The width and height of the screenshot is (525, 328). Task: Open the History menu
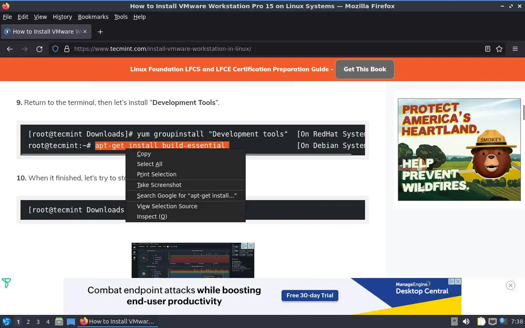click(x=62, y=17)
